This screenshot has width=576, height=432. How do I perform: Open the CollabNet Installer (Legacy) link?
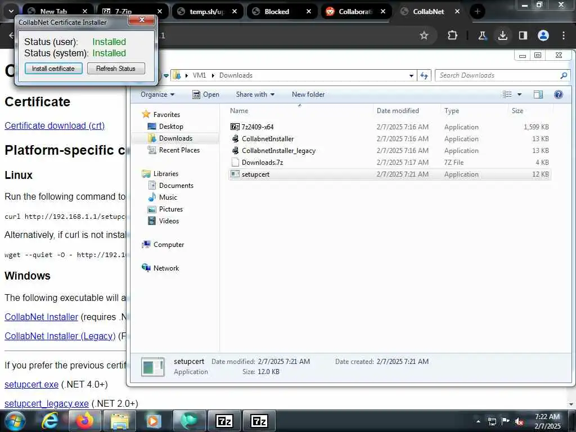pyautogui.click(x=60, y=336)
